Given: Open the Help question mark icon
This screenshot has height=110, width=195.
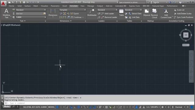Looking at the screenshot, I should click(x=180, y=2).
